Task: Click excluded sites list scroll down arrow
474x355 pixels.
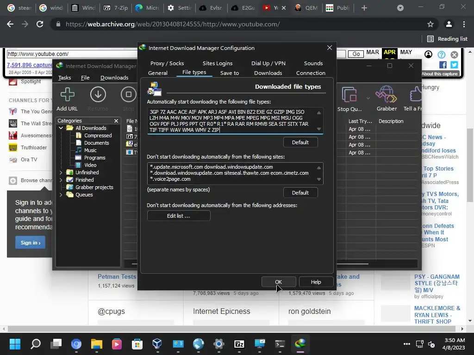Action: (x=319, y=179)
